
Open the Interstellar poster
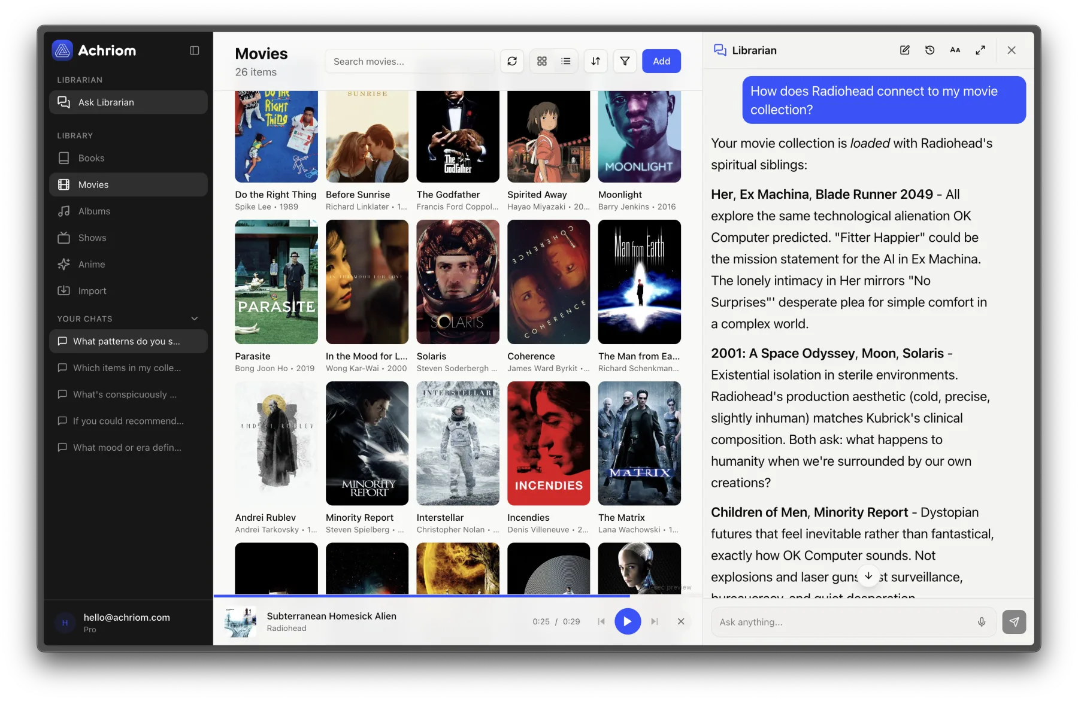458,444
